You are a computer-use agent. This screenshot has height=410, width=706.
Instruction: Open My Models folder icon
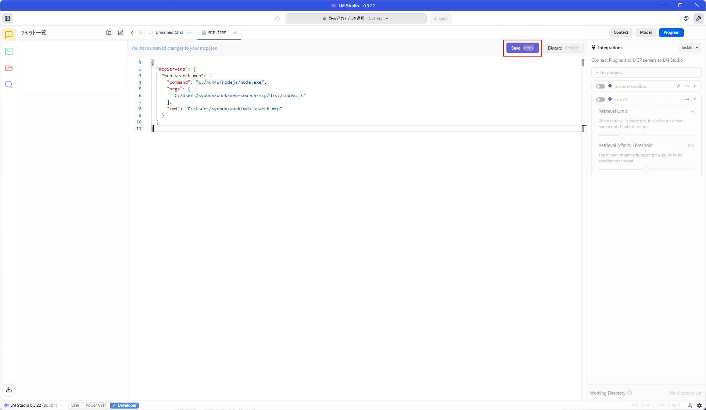pos(9,68)
